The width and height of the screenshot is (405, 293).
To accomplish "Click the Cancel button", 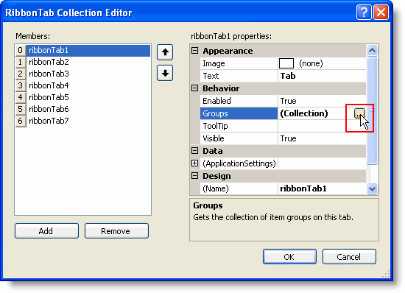I will [x=349, y=257].
